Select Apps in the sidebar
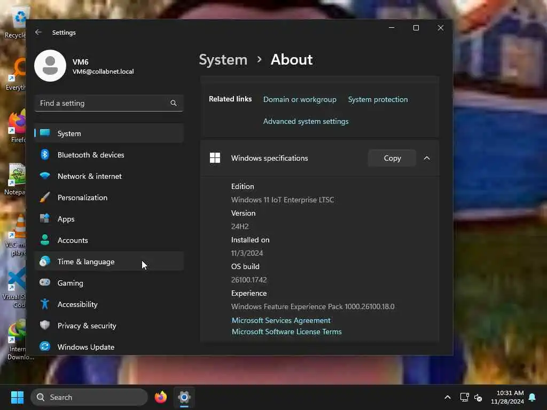The width and height of the screenshot is (547, 410). (109, 219)
